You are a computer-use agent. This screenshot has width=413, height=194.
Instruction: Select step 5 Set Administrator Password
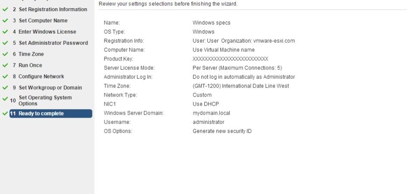point(50,43)
